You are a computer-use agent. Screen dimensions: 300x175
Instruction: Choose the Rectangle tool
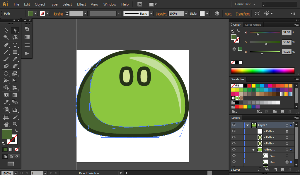pos(15,52)
